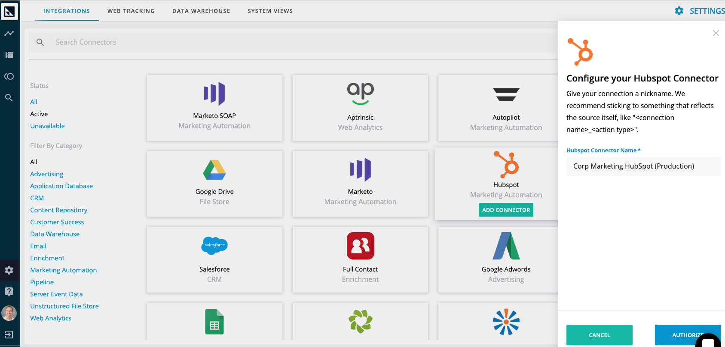Select the Marketo Marketing Automation connector card
Screen dimensions: 725x347
tap(360, 184)
